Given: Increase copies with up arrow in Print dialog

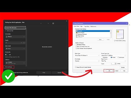Looking at the screenshot, I should (21, 43).
